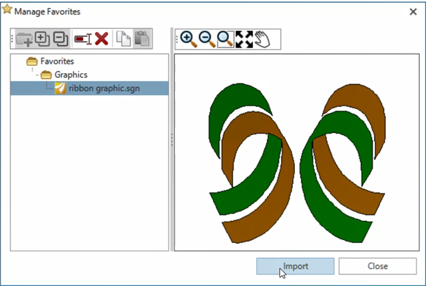
Task: Click the Copy toolbar icon
Action: [x=123, y=39]
